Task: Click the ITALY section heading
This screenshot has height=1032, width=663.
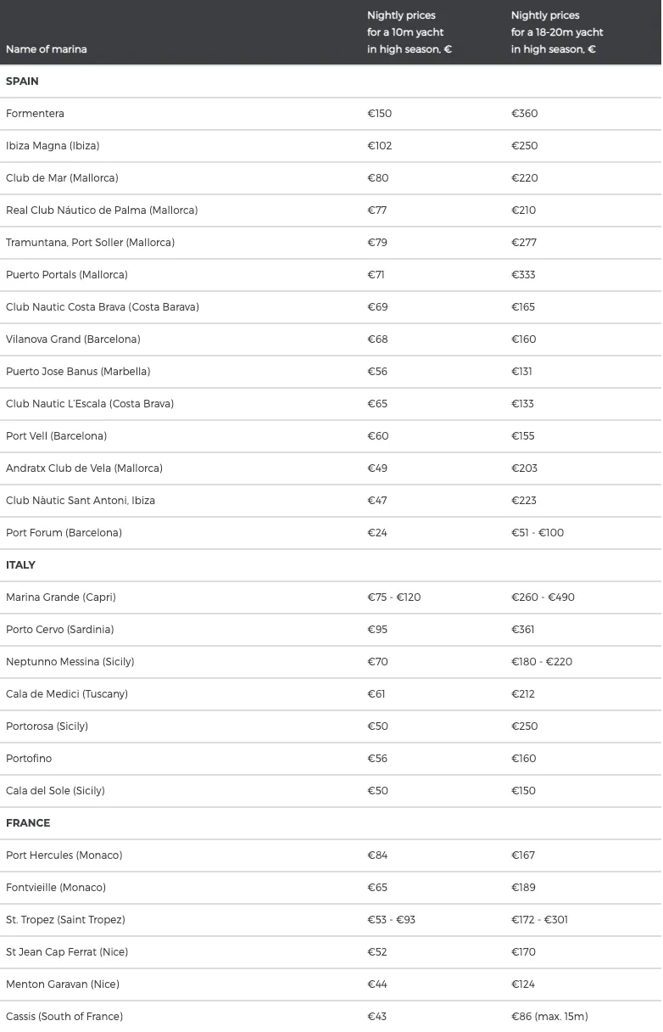Action: point(20,565)
